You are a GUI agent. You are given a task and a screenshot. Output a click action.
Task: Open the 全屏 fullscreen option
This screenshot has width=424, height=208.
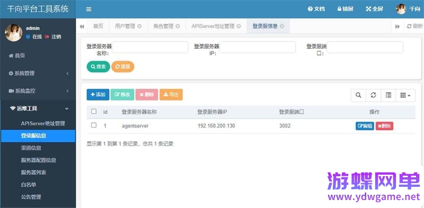pyautogui.click(x=375, y=9)
